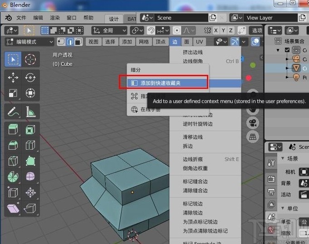Collapse the 单位 panel
309x244 pixels.
pyautogui.click(x=283, y=208)
